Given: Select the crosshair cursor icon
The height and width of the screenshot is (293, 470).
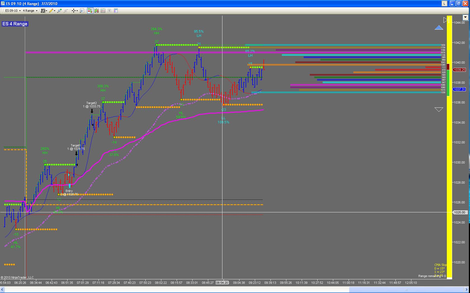Looking at the screenshot, I should [74, 11].
